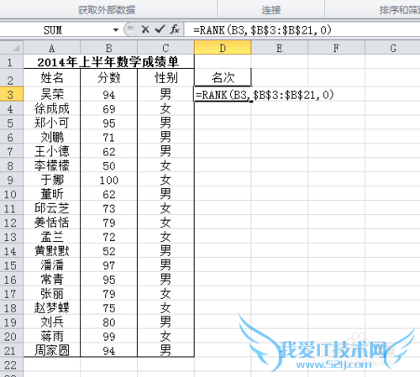Screen dimensions: 420x377
Task: Click the name cell 潘潘
Action: click(52, 265)
